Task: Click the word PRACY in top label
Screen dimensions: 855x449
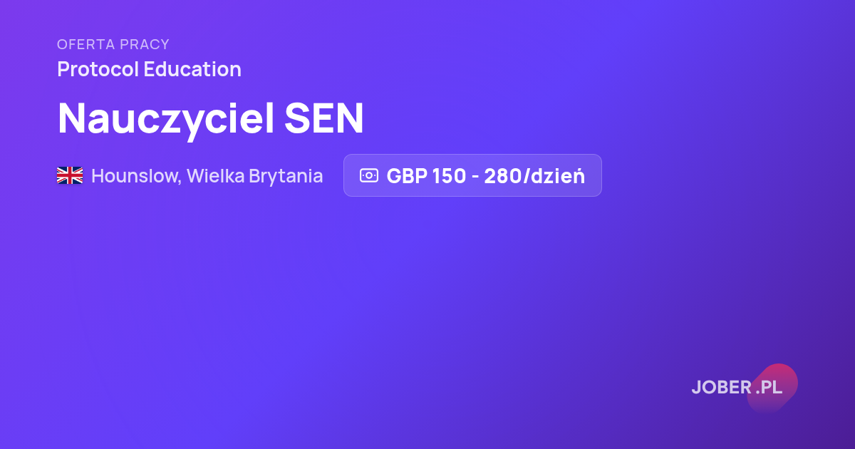Action: pos(145,44)
